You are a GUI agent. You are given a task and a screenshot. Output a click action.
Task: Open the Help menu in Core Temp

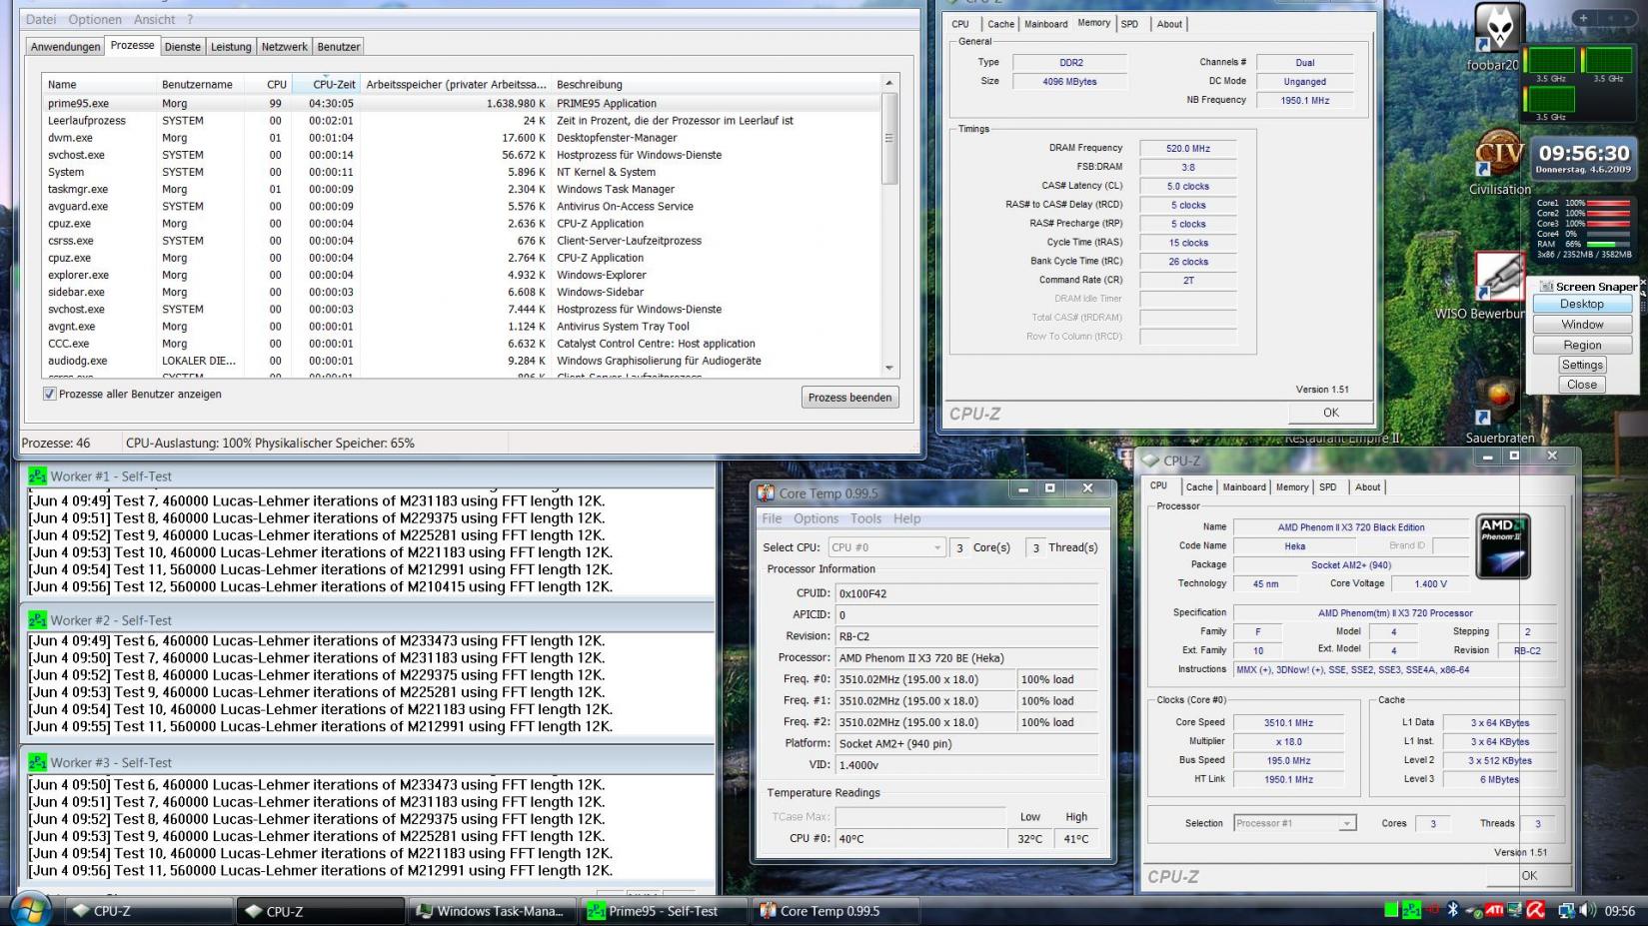coord(906,518)
